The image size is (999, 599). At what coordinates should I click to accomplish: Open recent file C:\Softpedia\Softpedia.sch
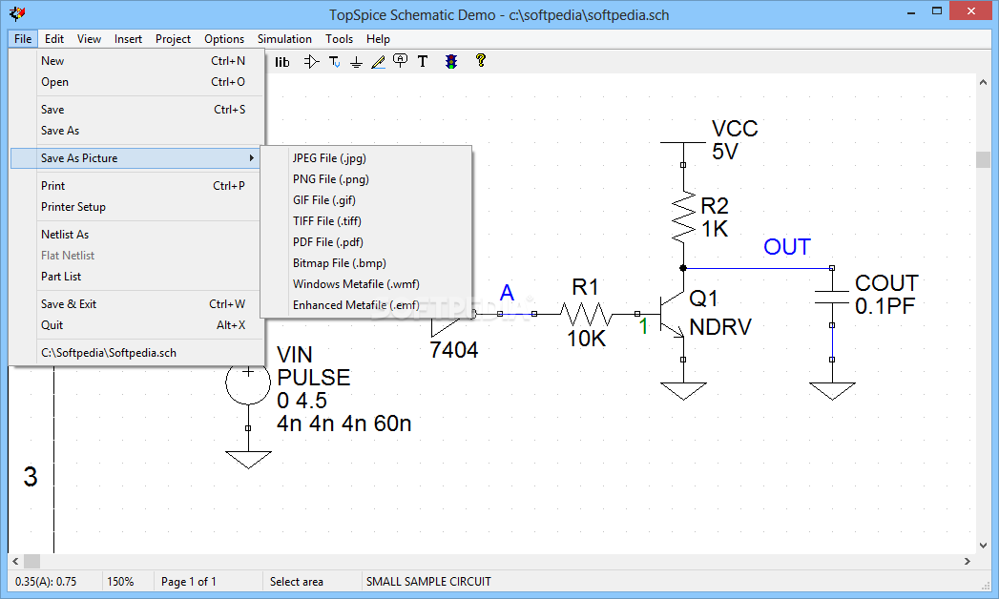click(137, 353)
